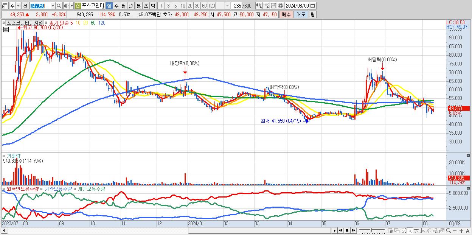This screenshot has width=472, height=235.
Task: Open the calendar date picker icon
Action: [x=313, y=6]
